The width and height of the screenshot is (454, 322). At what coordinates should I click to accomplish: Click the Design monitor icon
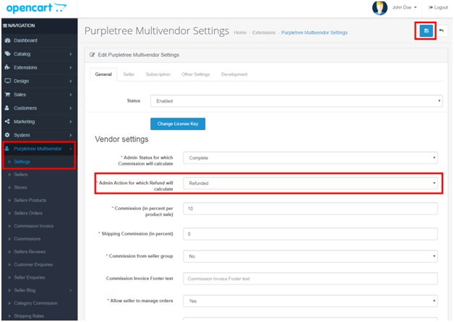(8, 81)
